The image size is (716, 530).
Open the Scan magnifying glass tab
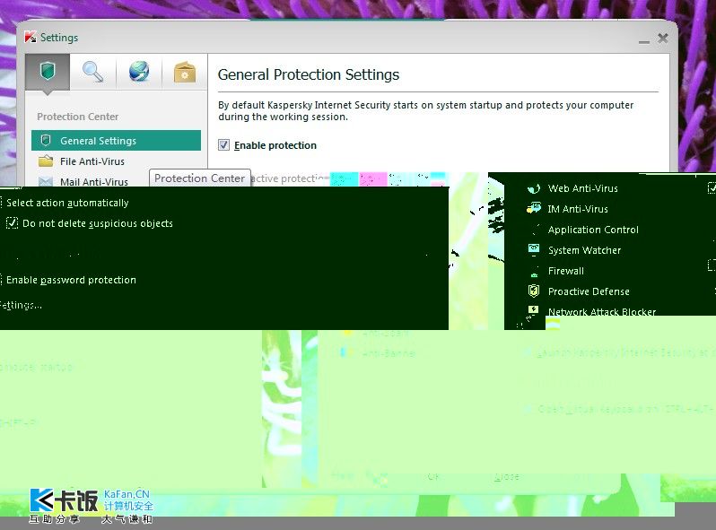tap(92, 72)
